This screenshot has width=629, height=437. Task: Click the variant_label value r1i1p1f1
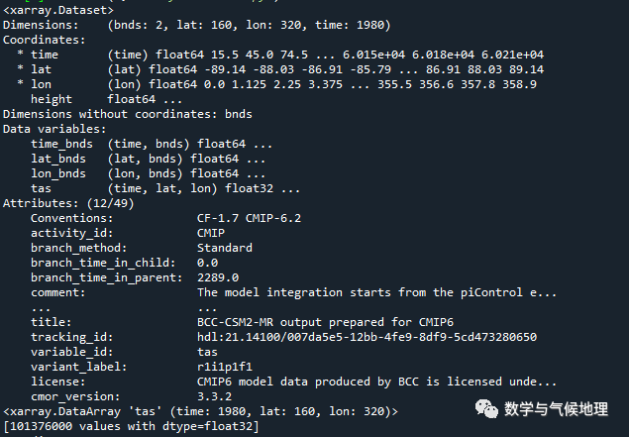pyautogui.click(x=225, y=367)
